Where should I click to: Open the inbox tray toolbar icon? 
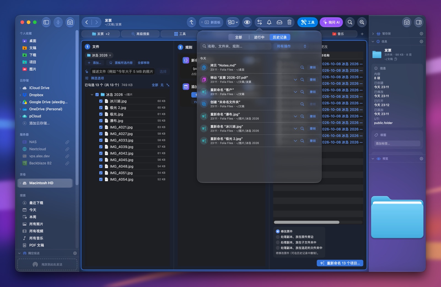(279, 22)
